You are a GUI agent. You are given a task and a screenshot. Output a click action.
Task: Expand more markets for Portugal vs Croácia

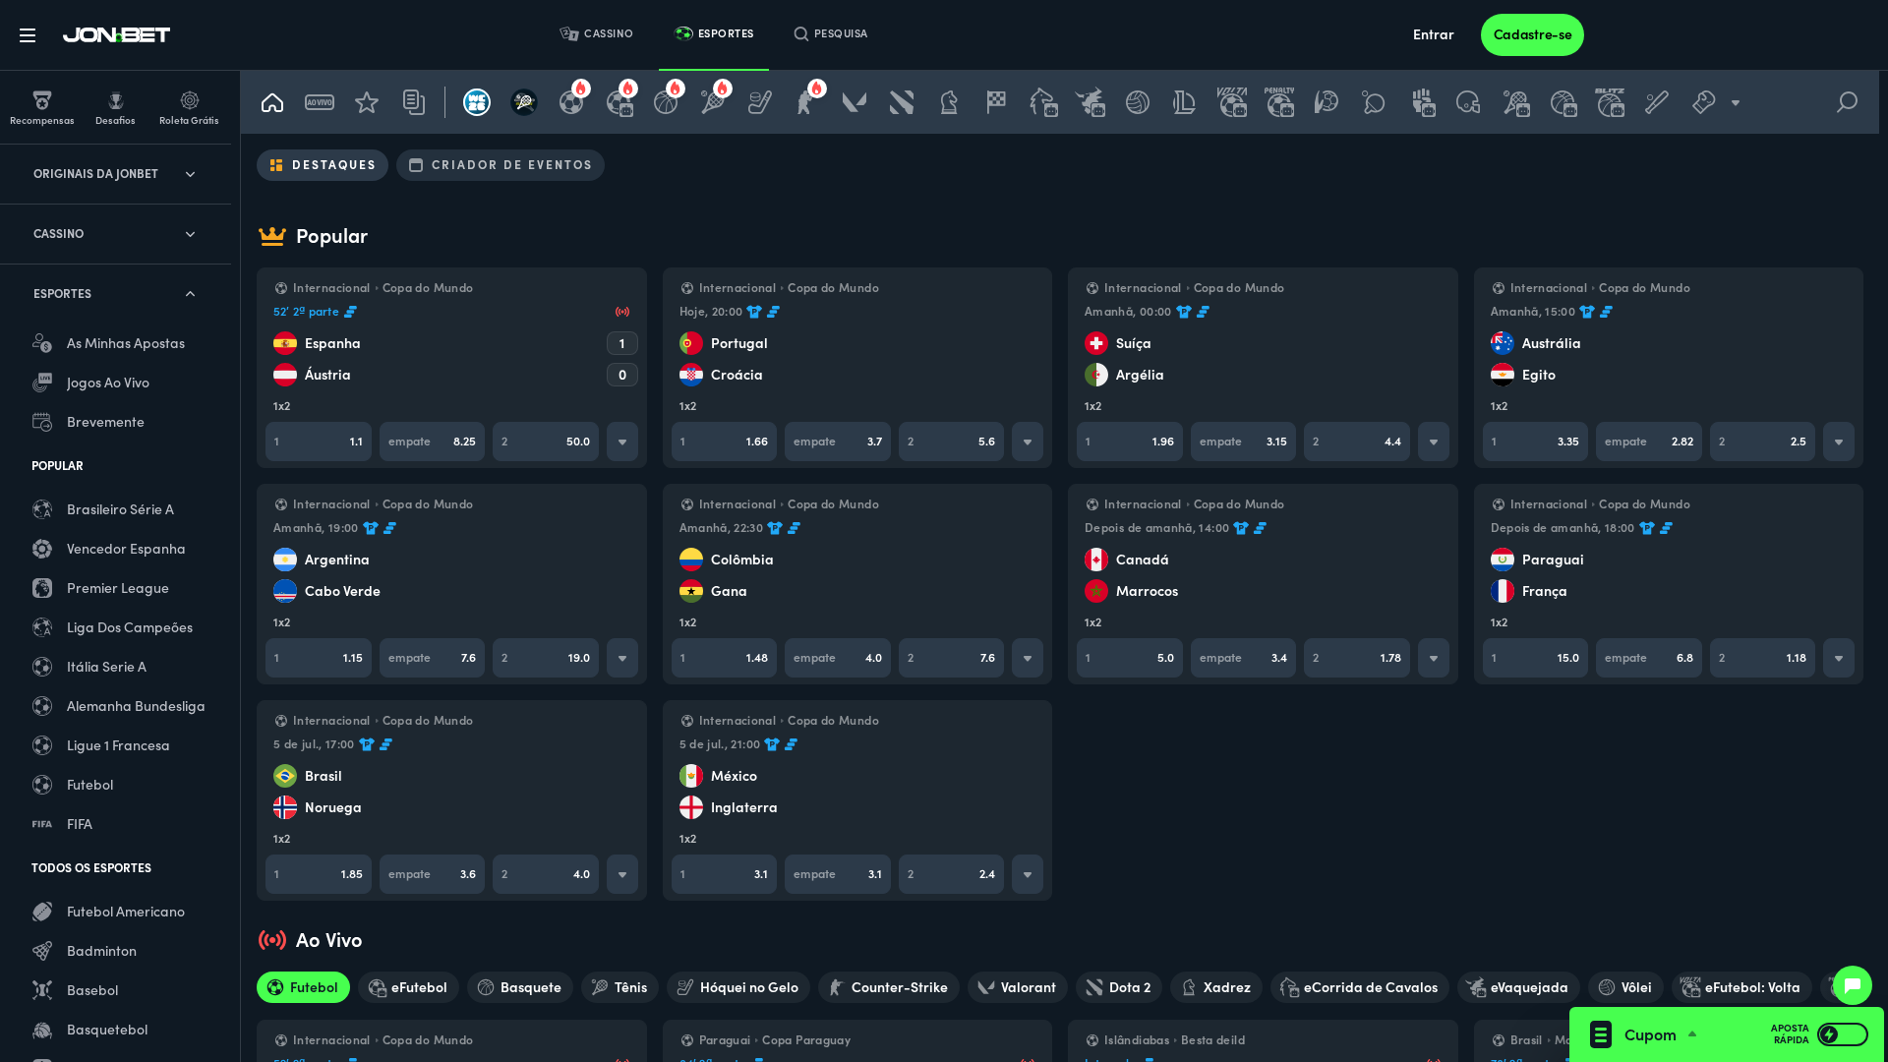pyautogui.click(x=1028, y=442)
